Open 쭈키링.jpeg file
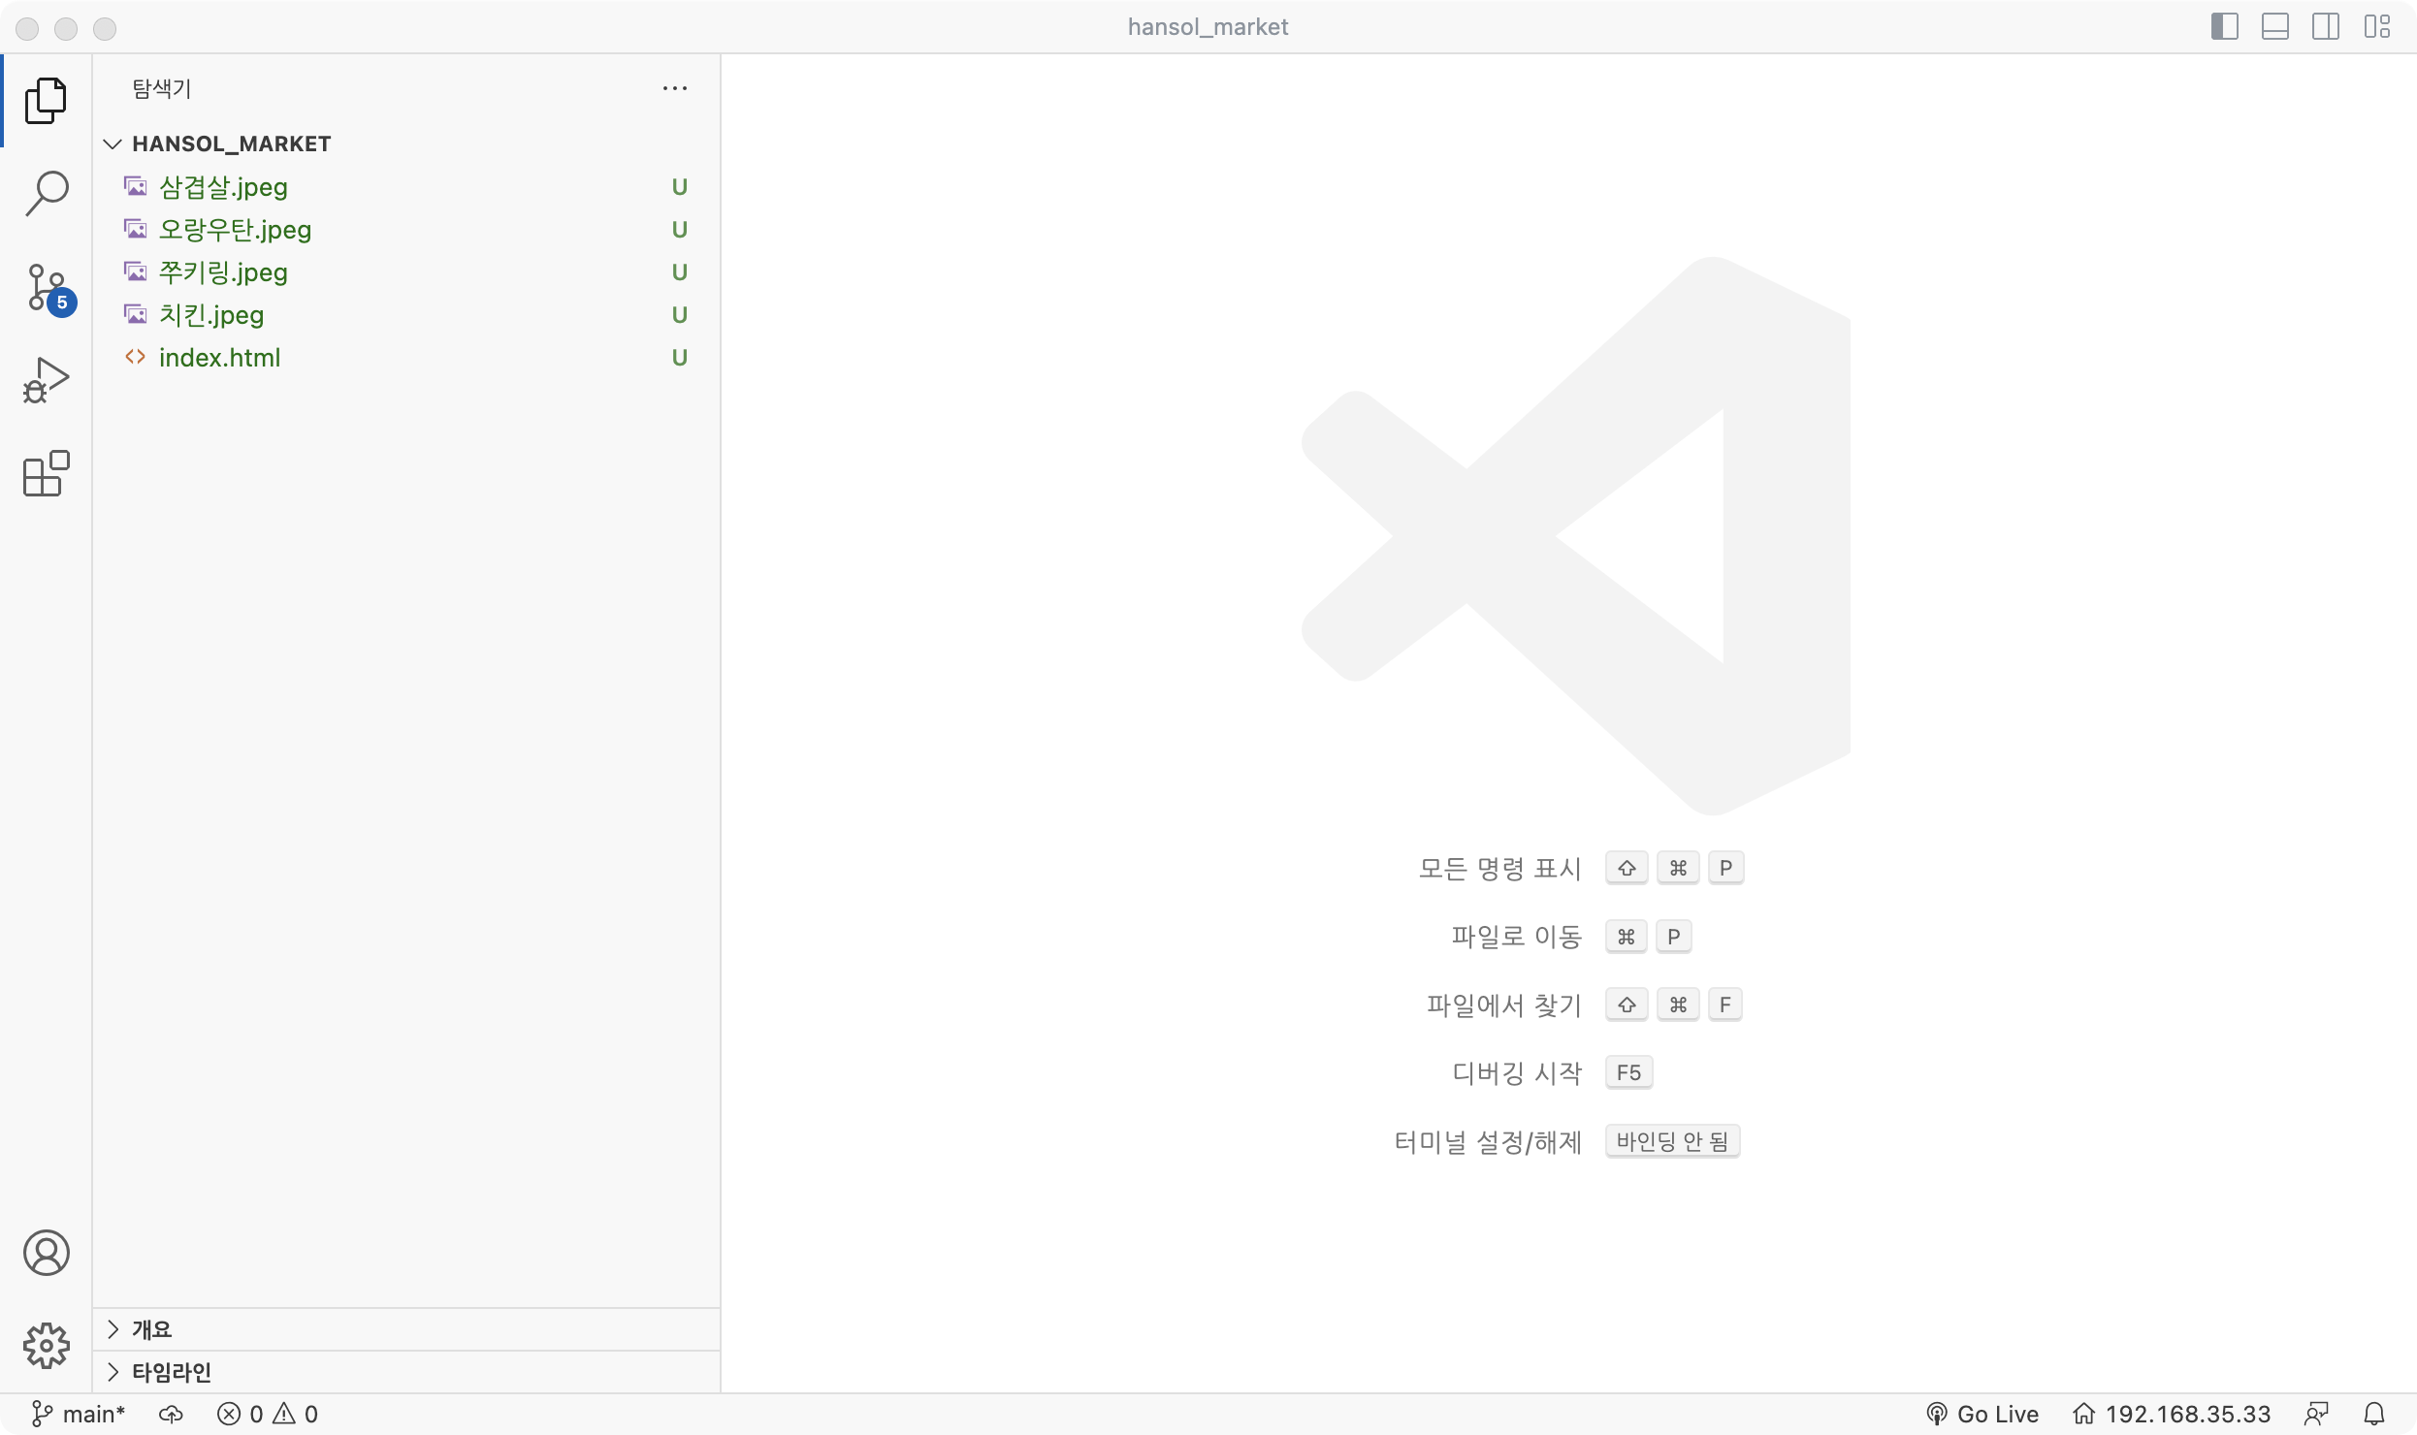This screenshot has width=2417, height=1435. (x=406, y=271)
